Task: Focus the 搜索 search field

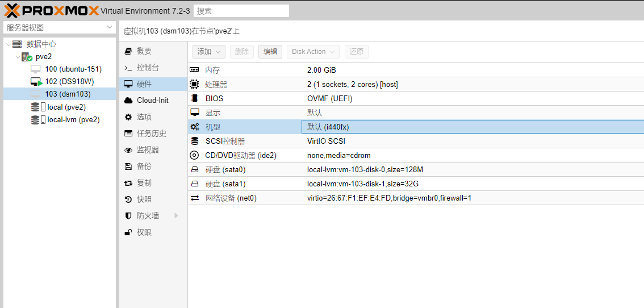Action: (x=241, y=11)
